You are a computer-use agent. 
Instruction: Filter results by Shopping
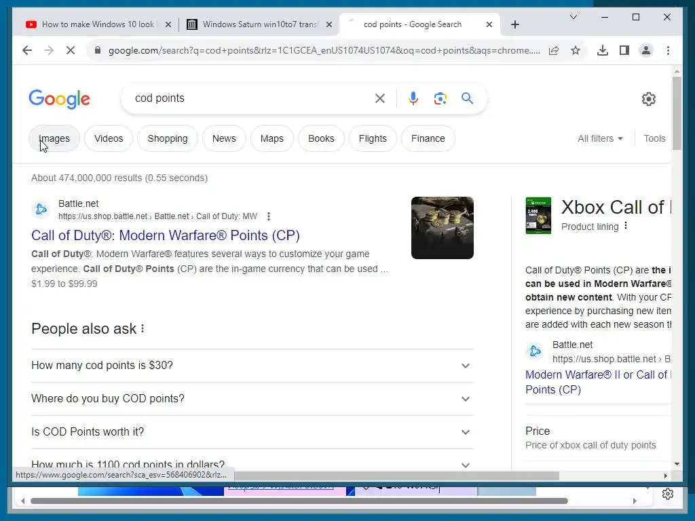pyautogui.click(x=168, y=138)
